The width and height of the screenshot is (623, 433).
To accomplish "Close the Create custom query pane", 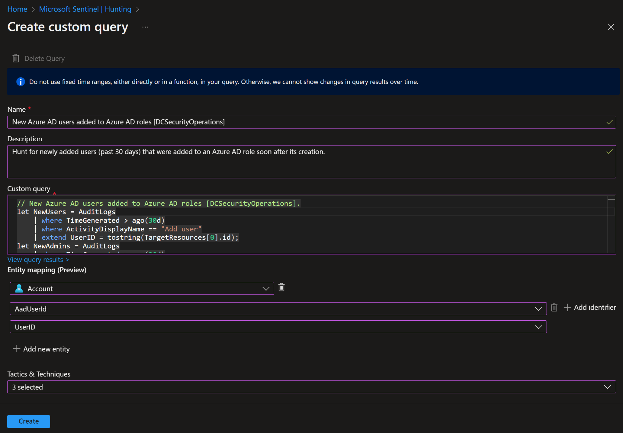I will click(611, 27).
